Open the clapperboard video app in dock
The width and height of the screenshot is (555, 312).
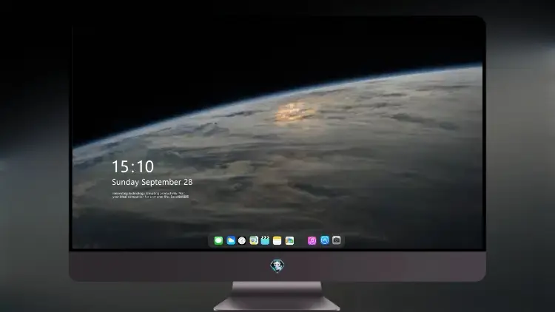click(x=265, y=240)
